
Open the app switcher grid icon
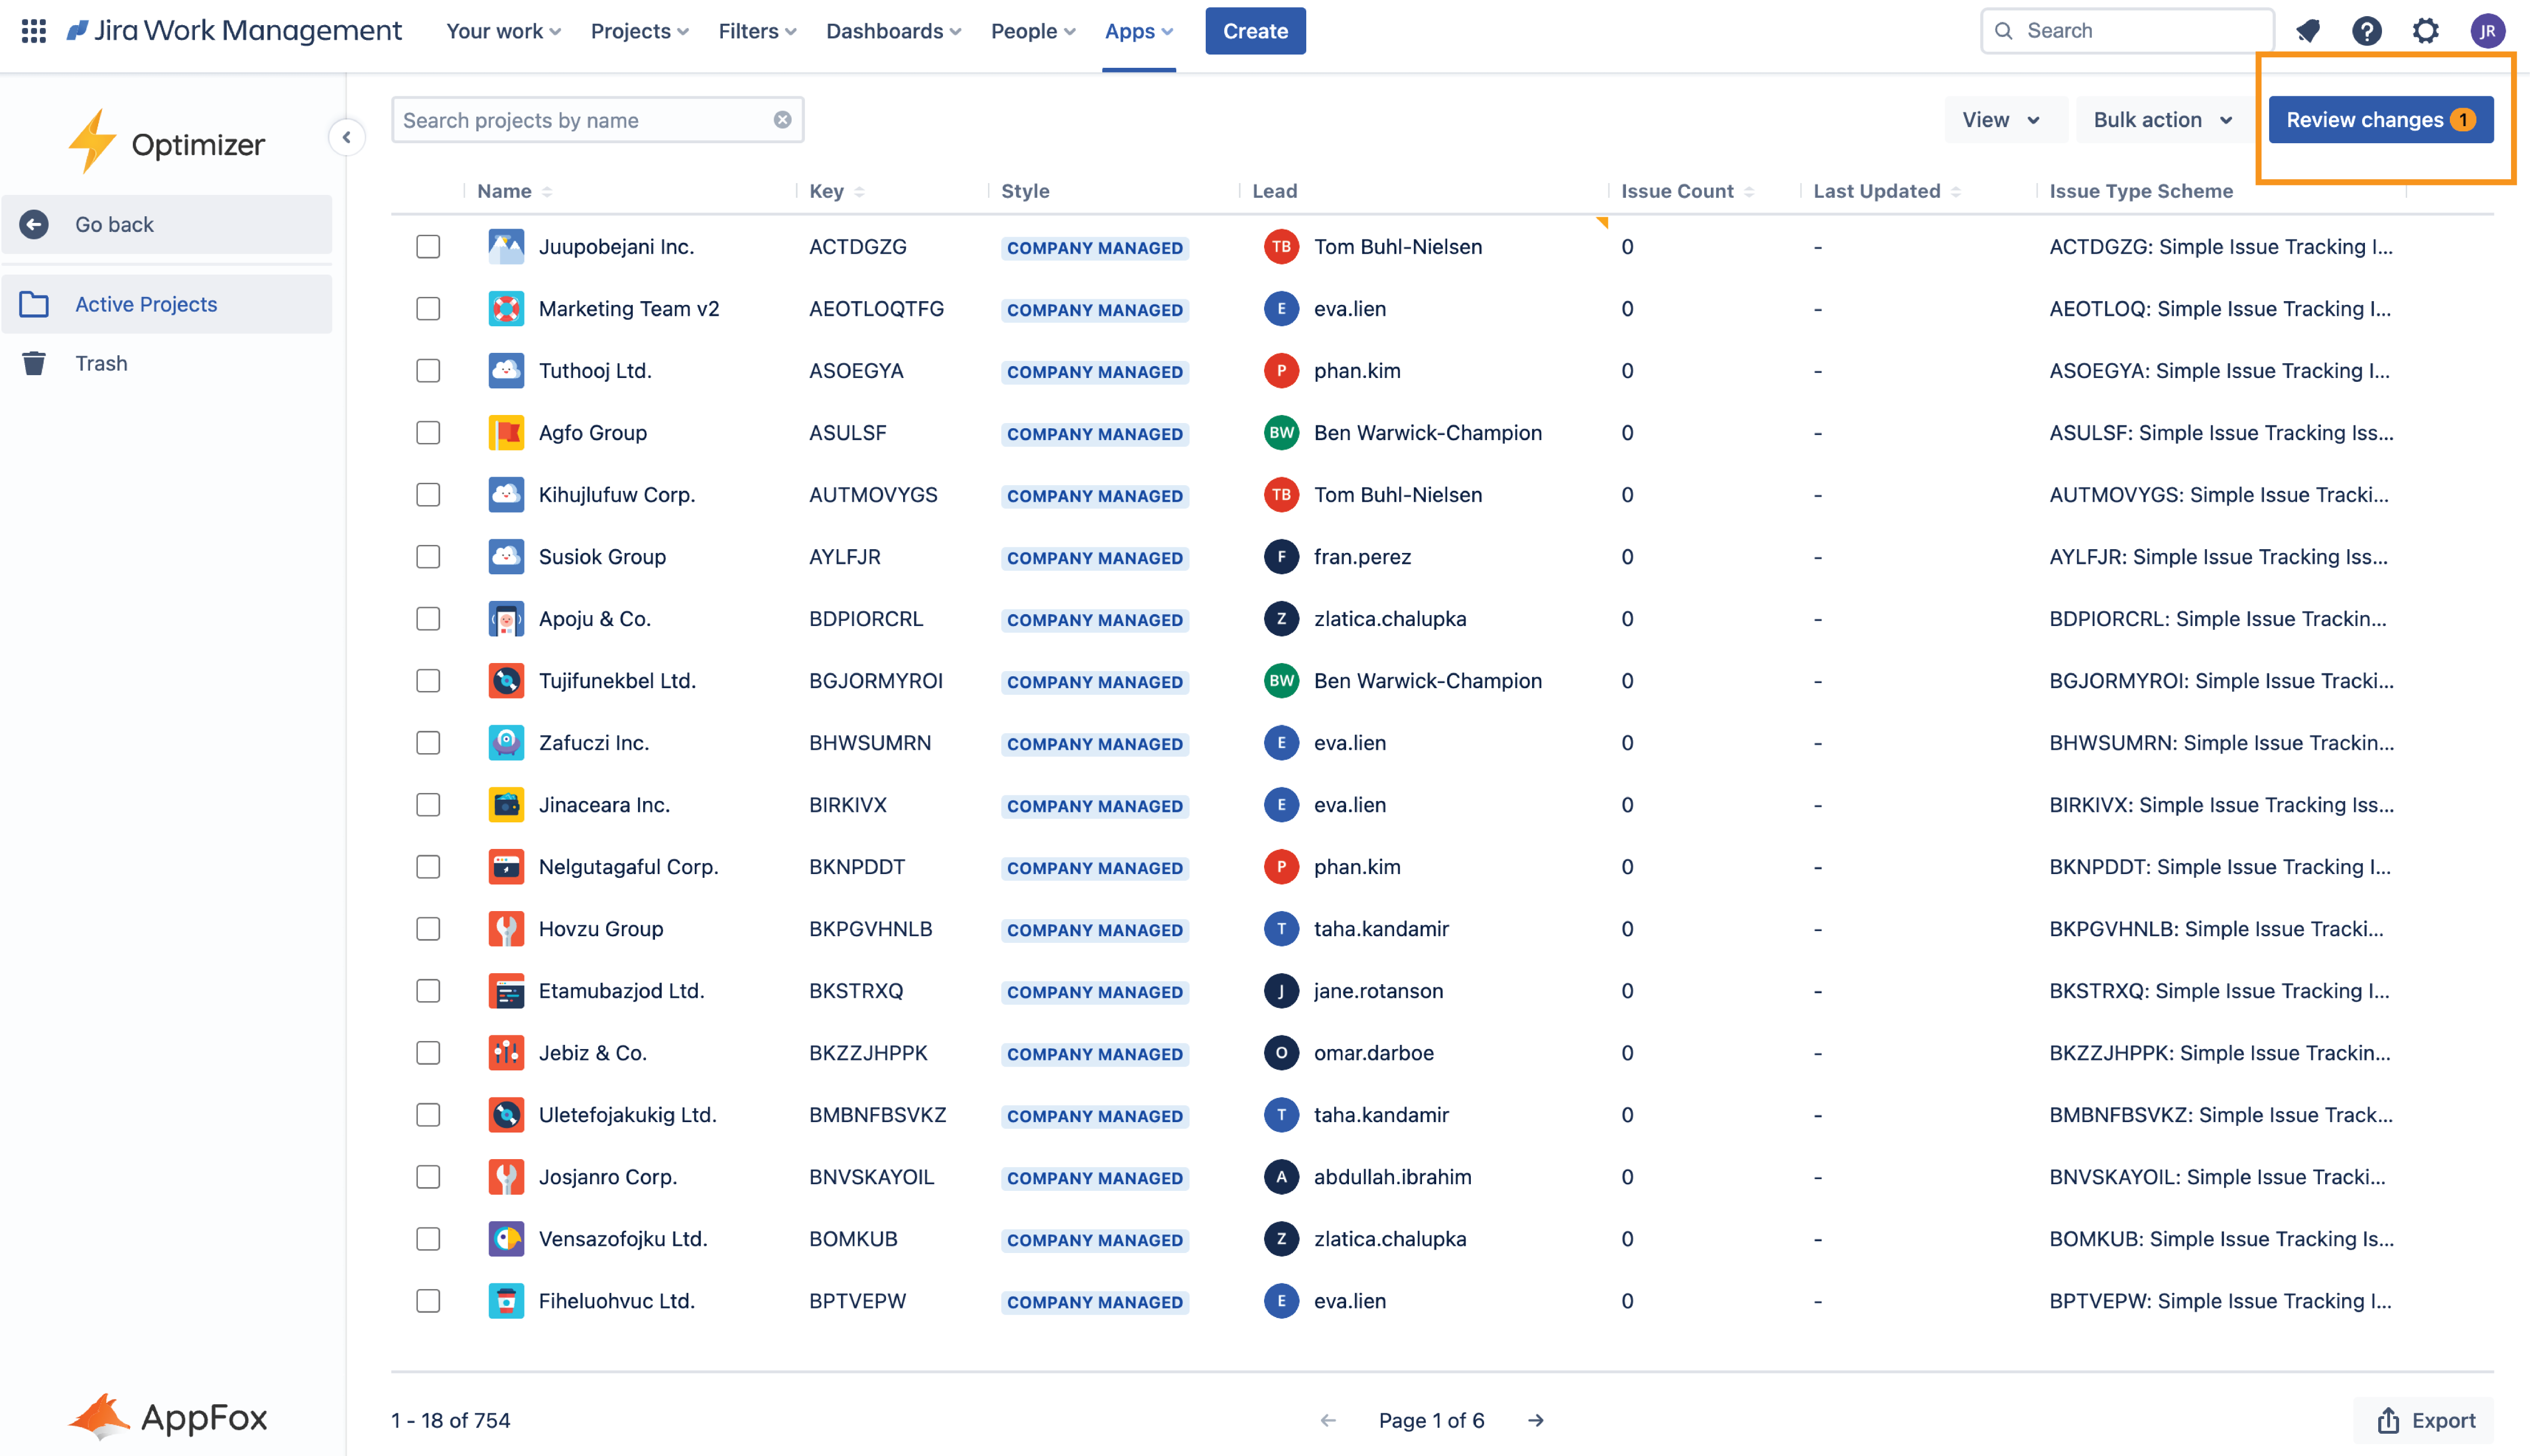(x=34, y=31)
